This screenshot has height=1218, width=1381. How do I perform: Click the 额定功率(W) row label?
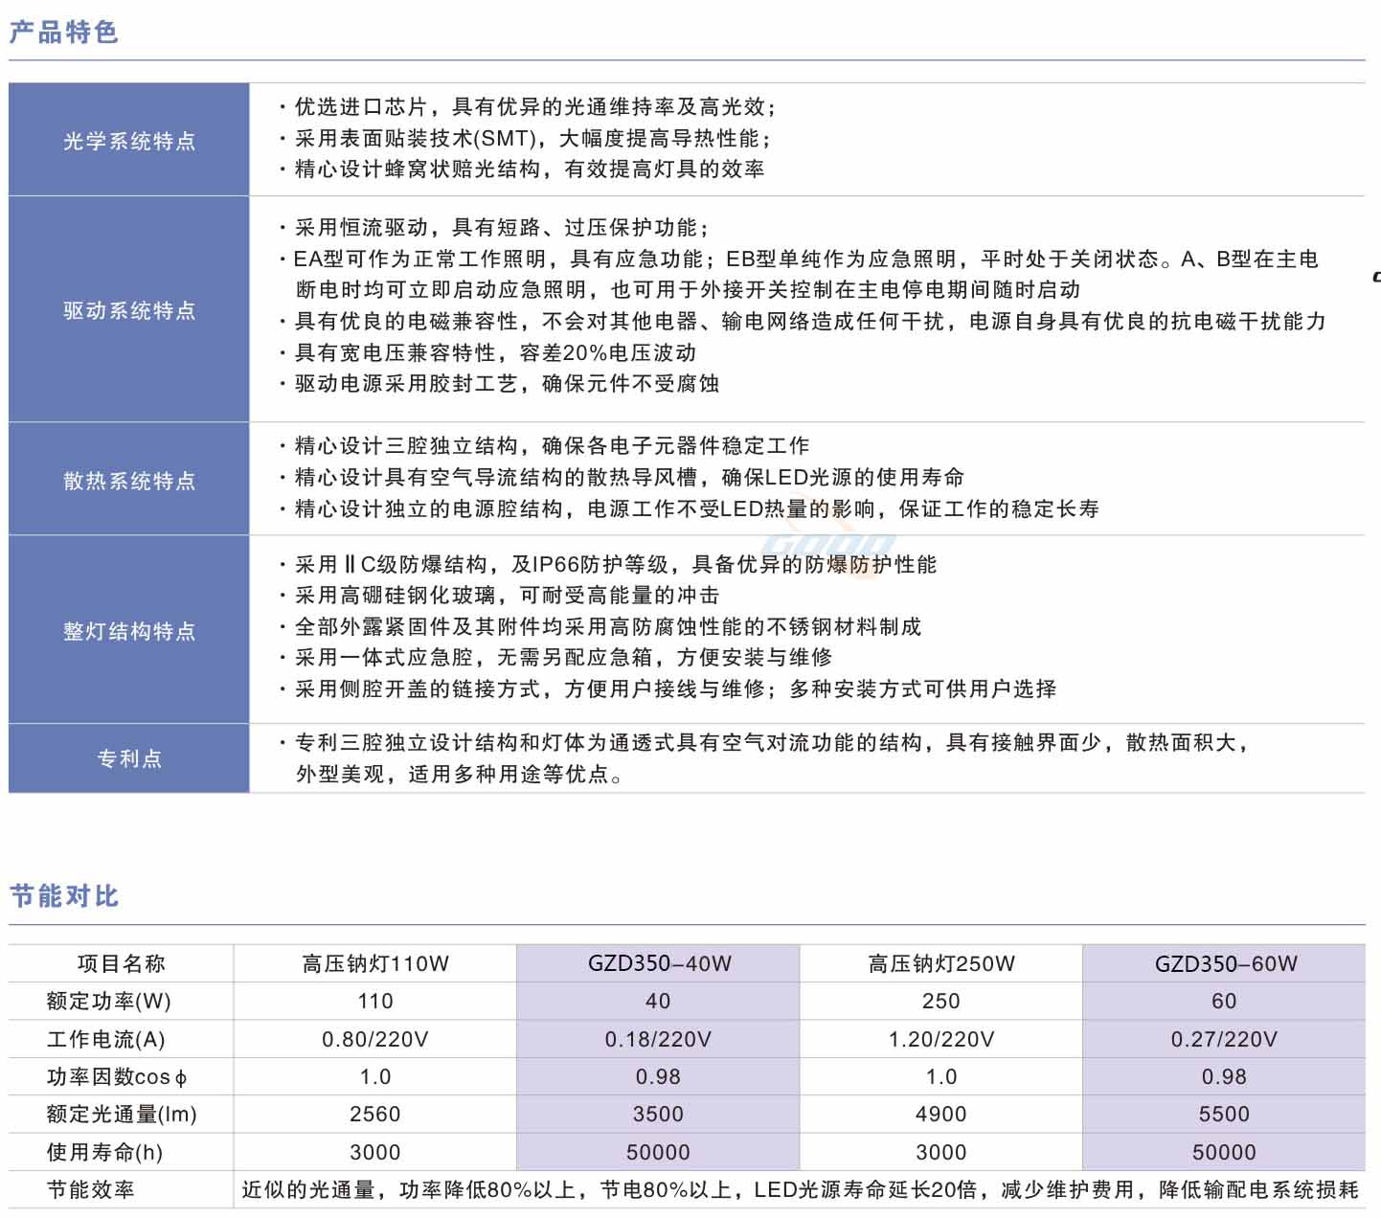[108, 1002]
